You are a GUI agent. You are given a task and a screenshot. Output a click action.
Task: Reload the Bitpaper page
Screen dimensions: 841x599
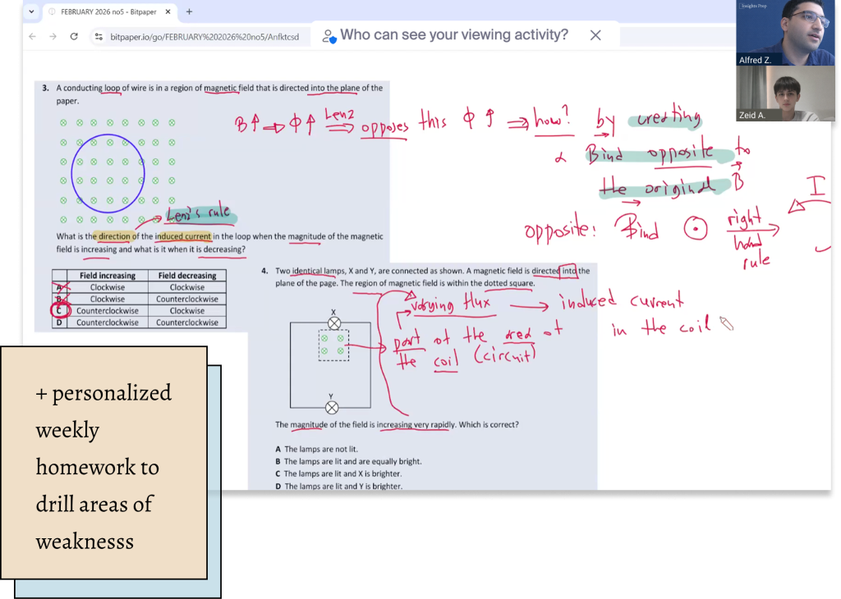click(74, 36)
